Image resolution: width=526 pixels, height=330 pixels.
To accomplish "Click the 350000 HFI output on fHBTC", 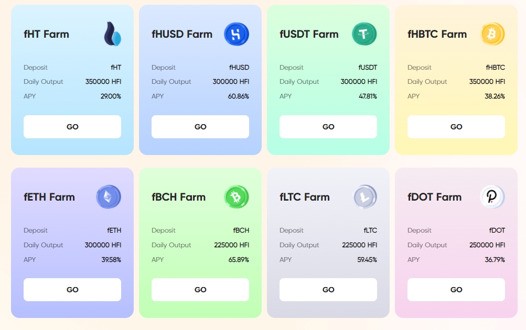I will (x=486, y=82).
